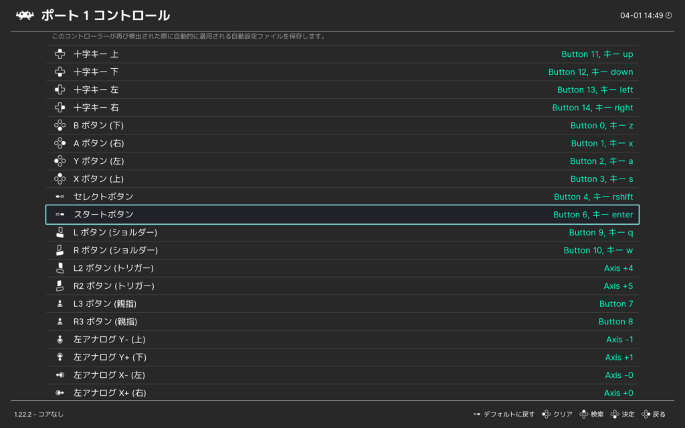The image size is (685, 428).
Task: Click the D-pad left icon for 十字キー 左
Action: 60,90
